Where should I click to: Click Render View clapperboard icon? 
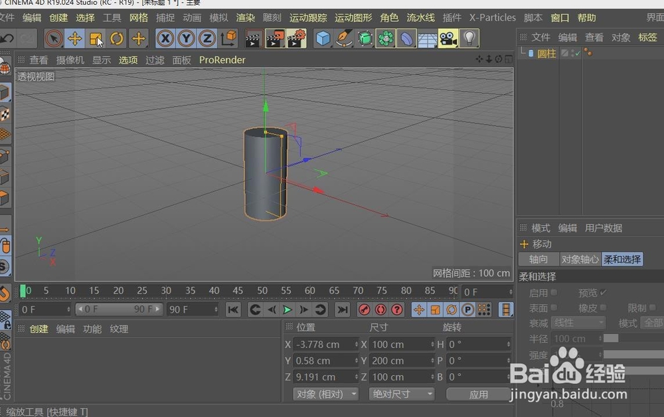254,39
